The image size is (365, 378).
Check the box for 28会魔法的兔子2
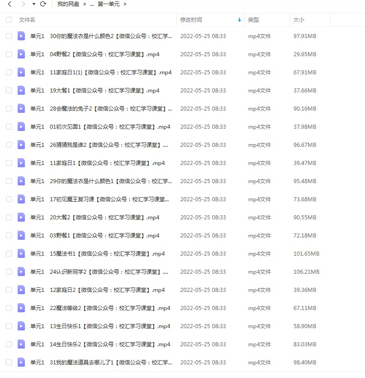pos(9,108)
